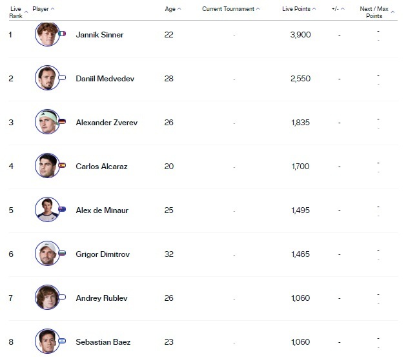Click the German flag beside Zverev

click(62, 121)
